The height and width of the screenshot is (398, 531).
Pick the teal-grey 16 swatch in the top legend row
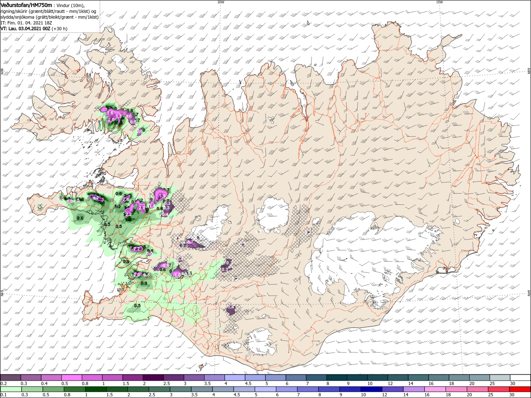pos(439,378)
